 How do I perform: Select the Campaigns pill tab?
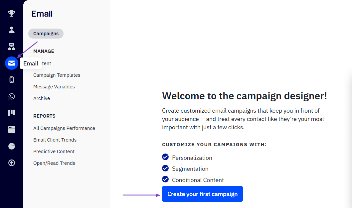point(46,34)
